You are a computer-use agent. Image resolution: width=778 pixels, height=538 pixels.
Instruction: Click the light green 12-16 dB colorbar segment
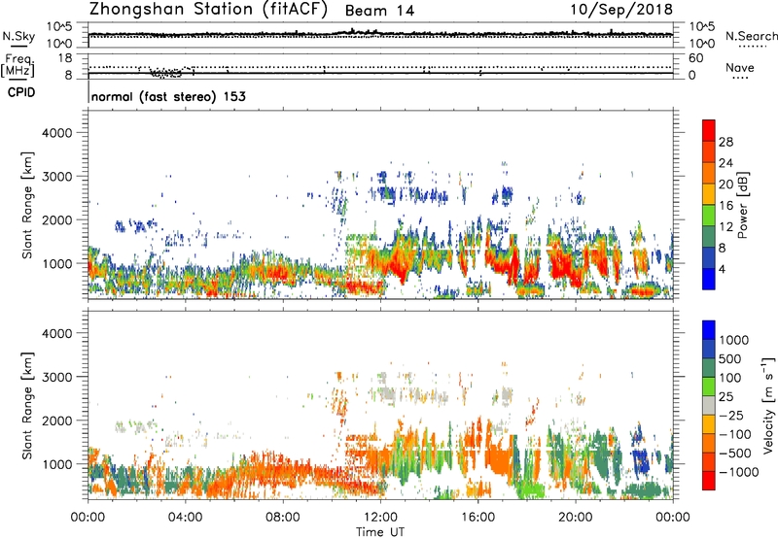click(x=709, y=215)
